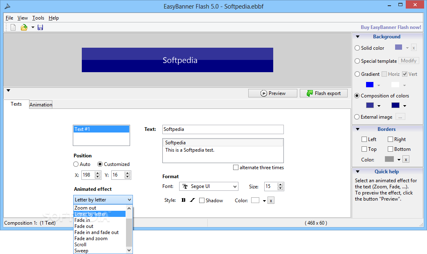427x254 pixels.
Task: Collapse the Background panel
Action: 358,37
